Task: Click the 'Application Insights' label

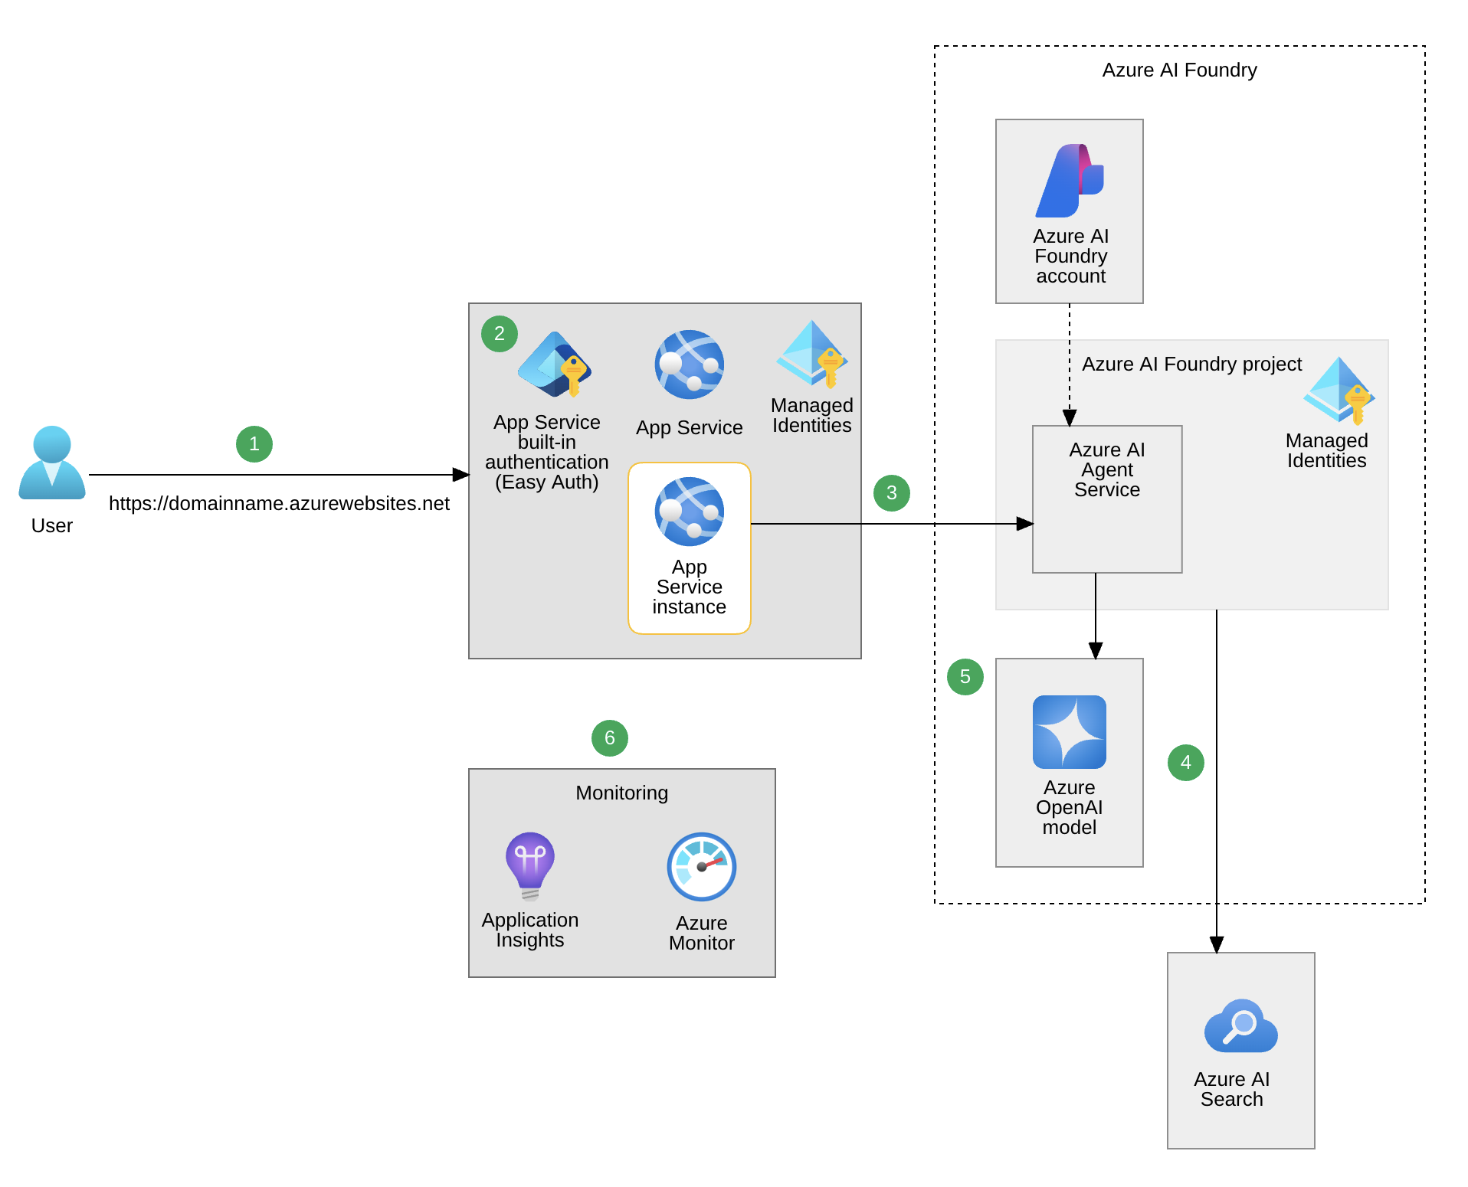Action: [x=530, y=930]
